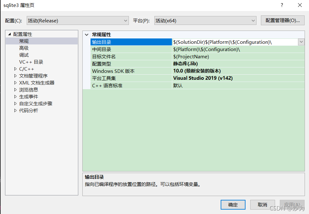Close the sqlite3 属性页 dialog
Image resolution: width=309 pixels, height=214 pixels.
pos(300,5)
